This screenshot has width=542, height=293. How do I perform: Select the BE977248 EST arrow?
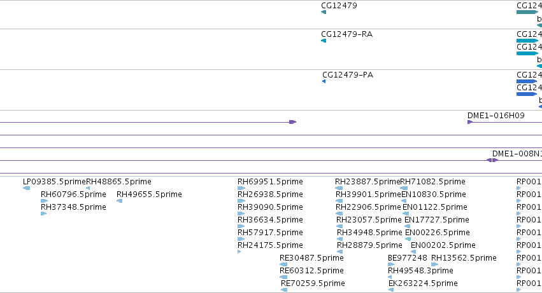(391, 264)
